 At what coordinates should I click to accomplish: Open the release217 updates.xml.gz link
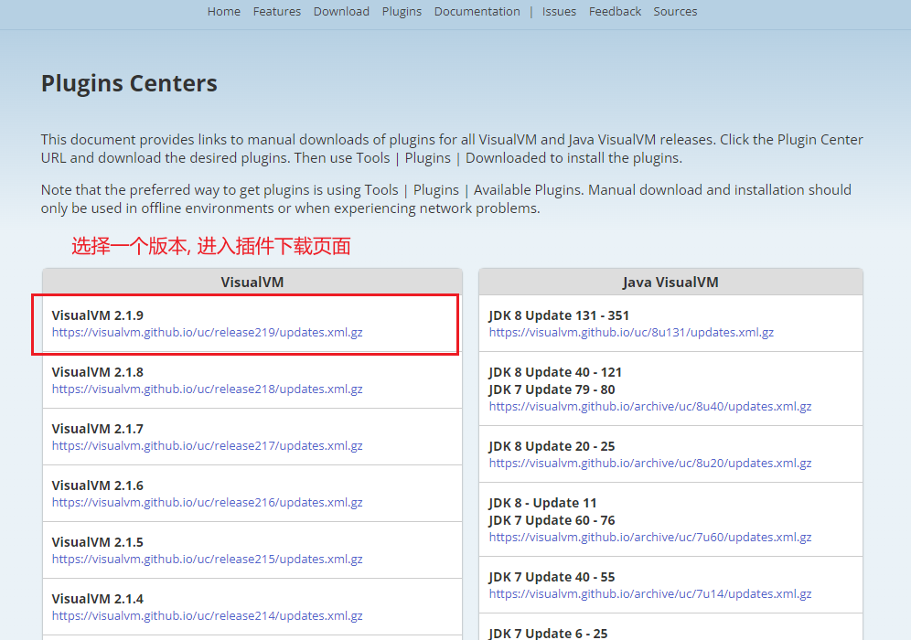coord(207,445)
